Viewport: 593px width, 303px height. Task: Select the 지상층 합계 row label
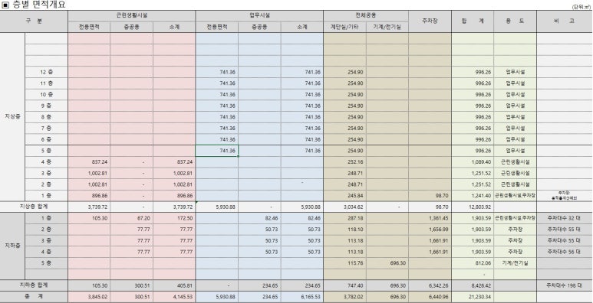[34, 207]
